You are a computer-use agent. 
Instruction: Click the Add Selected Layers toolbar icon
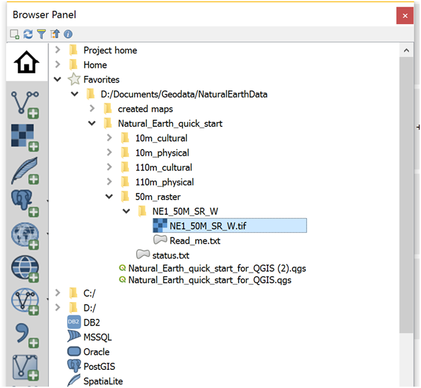coord(15,34)
